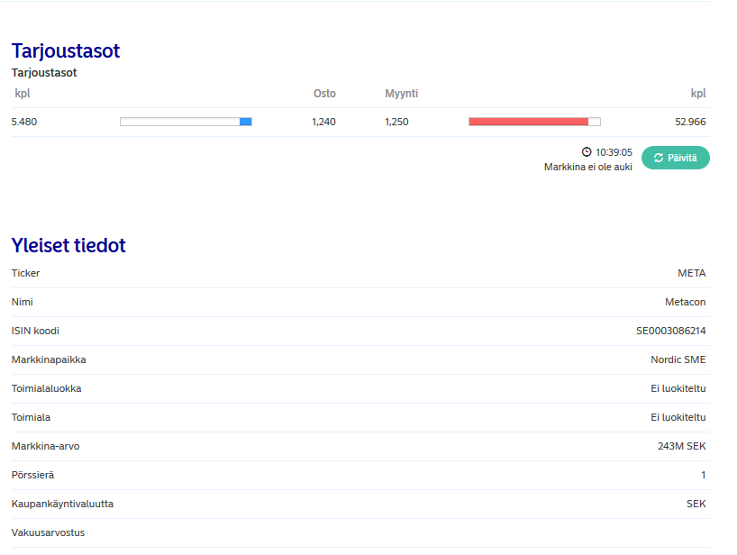Screen dimensions: 737x555
Task: Click the ISIN code SE0003086214
Action: tap(670, 331)
